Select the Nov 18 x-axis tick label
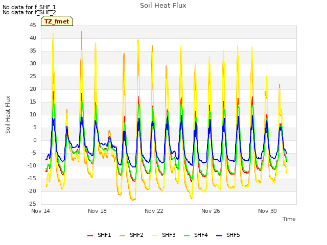Viewport: 327px width, 245px height. (x=97, y=211)
